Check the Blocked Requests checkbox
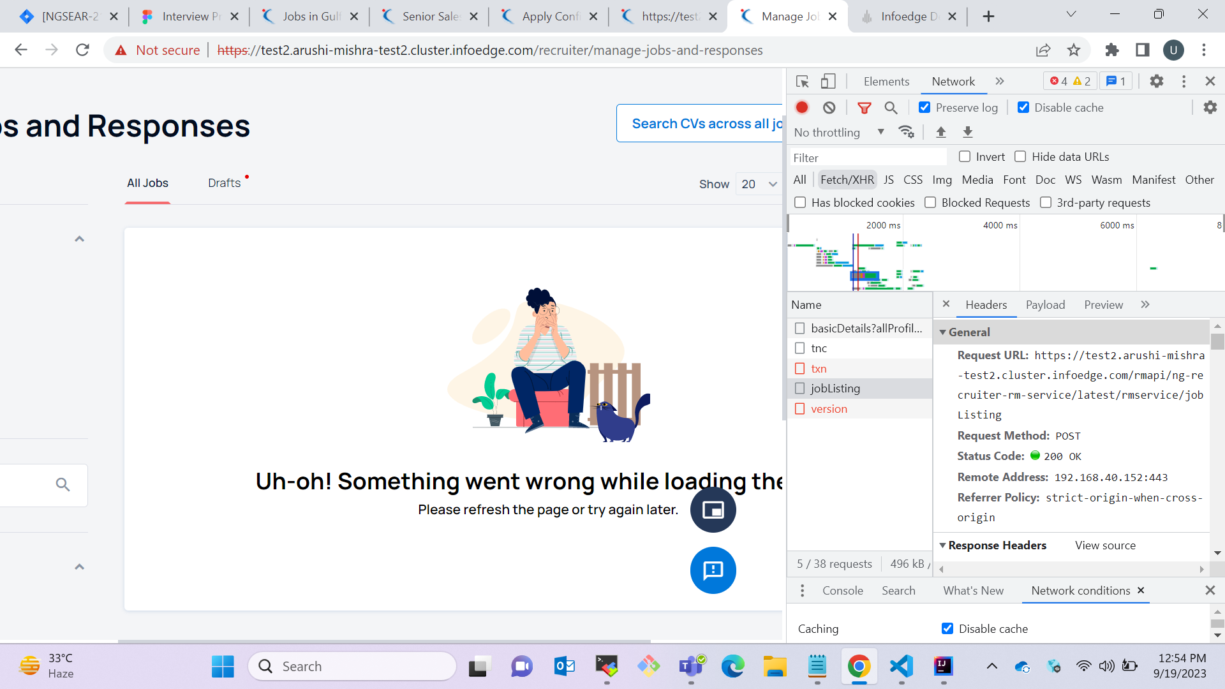 [930, 203]
